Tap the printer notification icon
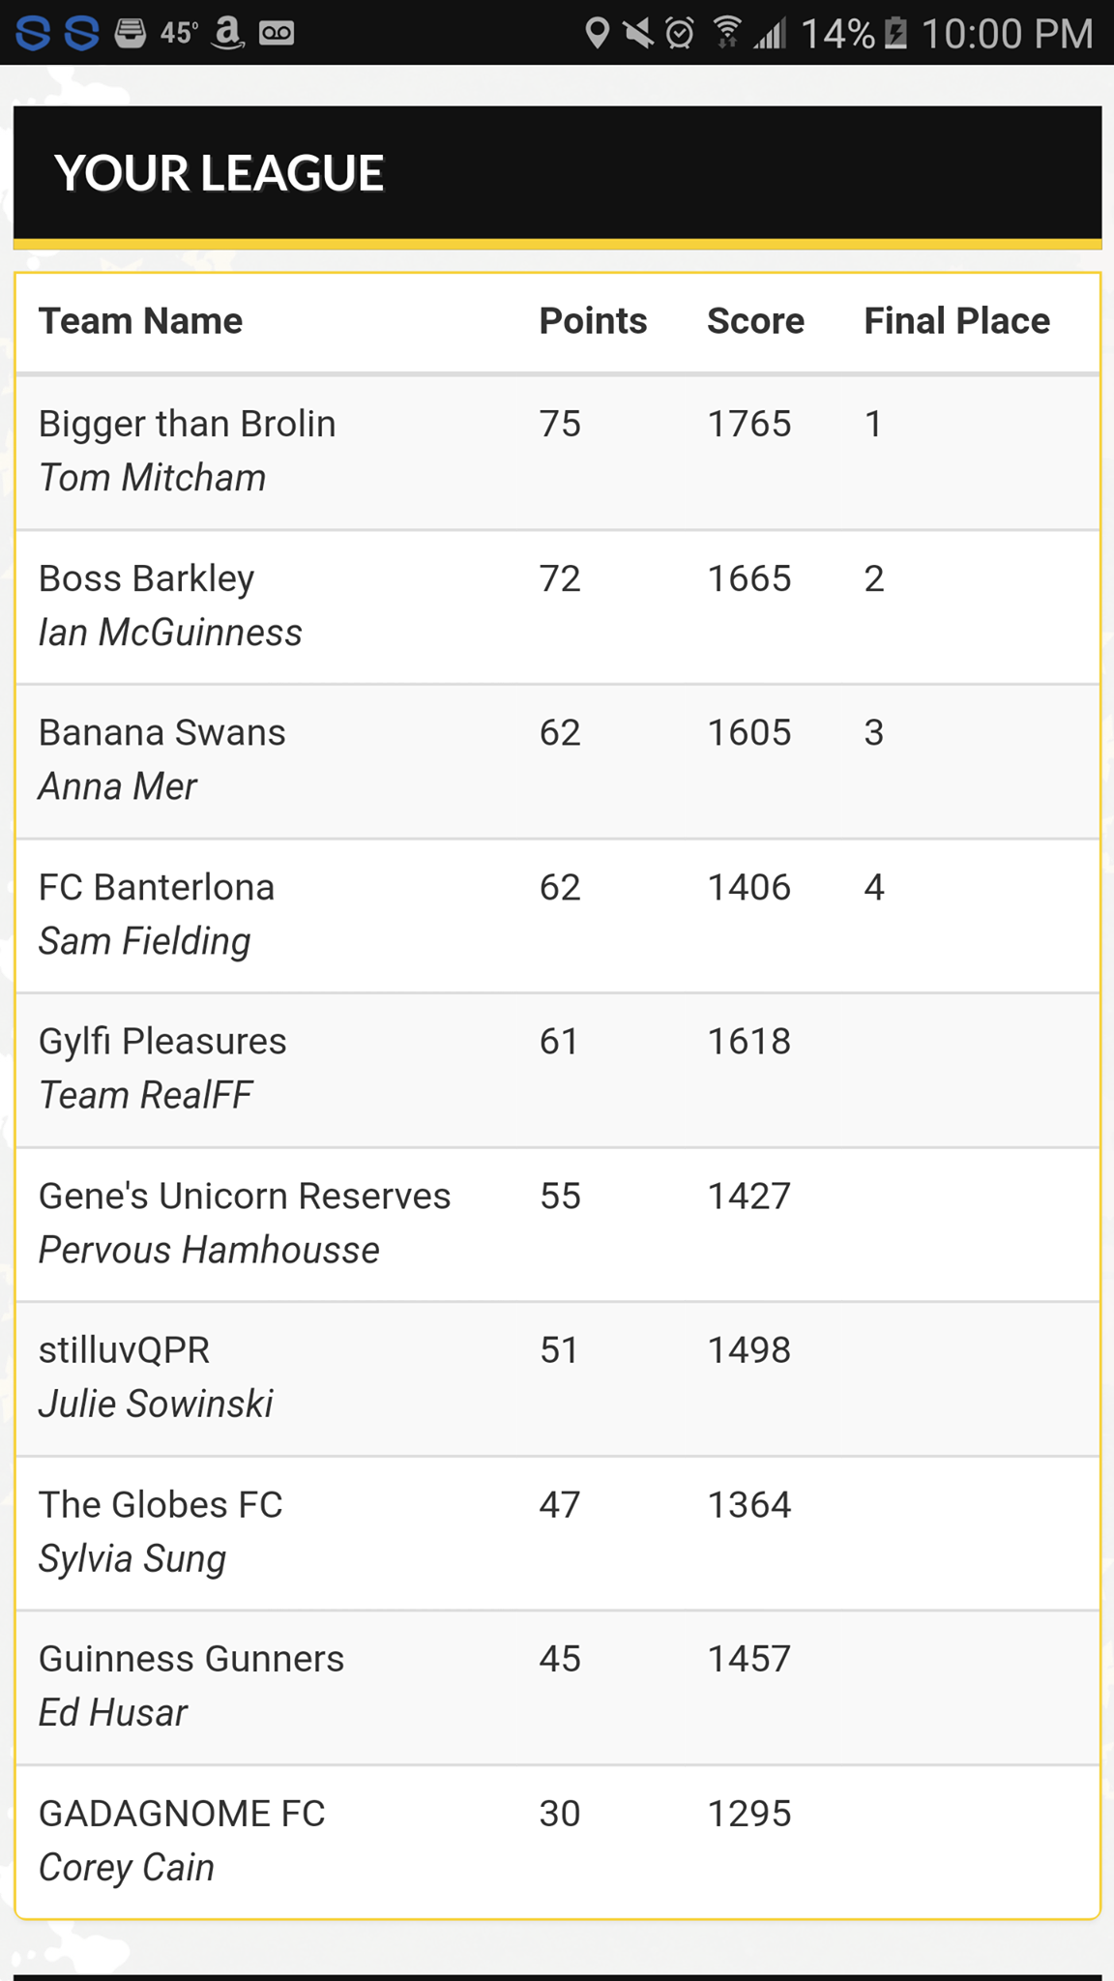1114x1981 pixels. (130, 34)
